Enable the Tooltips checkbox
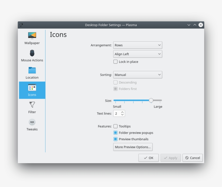 [x=116, y=126]
